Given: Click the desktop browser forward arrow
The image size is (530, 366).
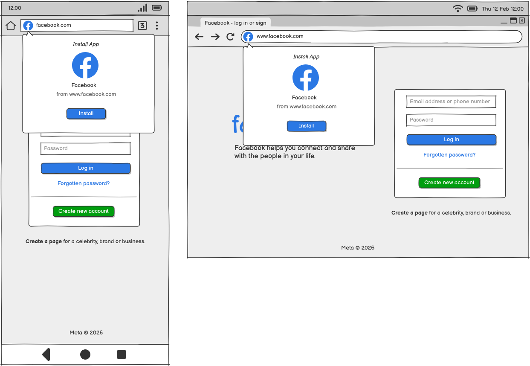Looking at the screenshot, I should [x=215, y=37].
